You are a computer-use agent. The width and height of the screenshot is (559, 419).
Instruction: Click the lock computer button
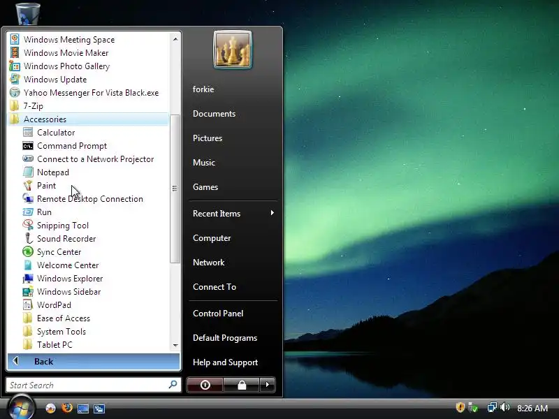click(x=242, y=385)
